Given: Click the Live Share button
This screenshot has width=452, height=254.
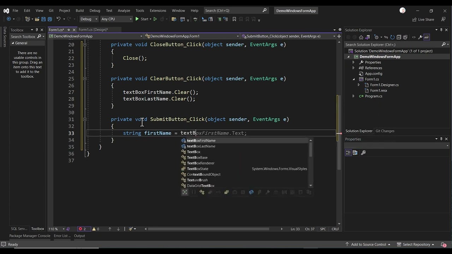Looking at the screenshot, I should 423,19.
